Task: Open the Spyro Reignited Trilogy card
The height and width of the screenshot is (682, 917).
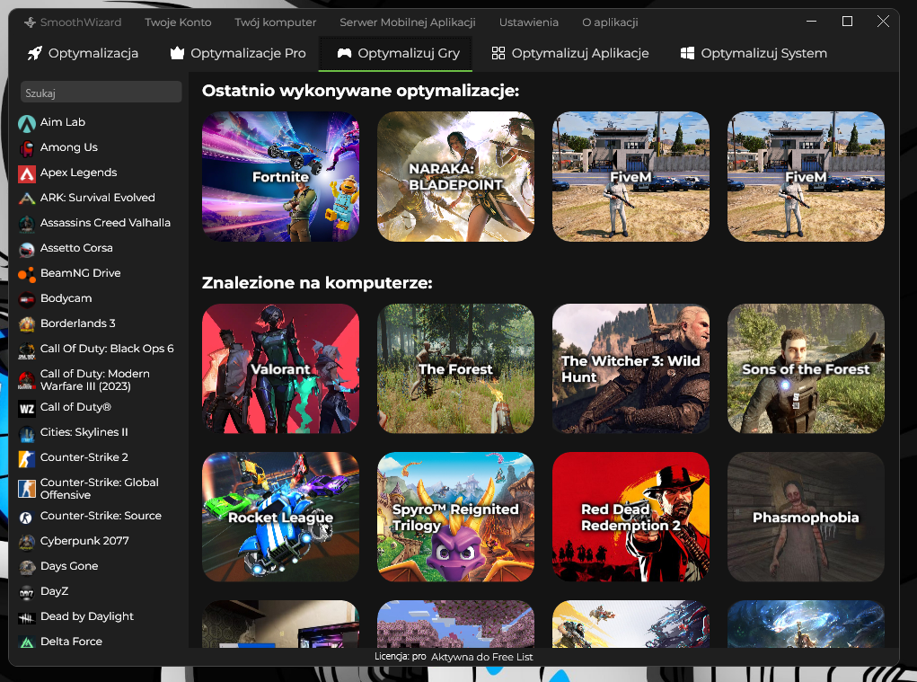Action: coord(455,517)
